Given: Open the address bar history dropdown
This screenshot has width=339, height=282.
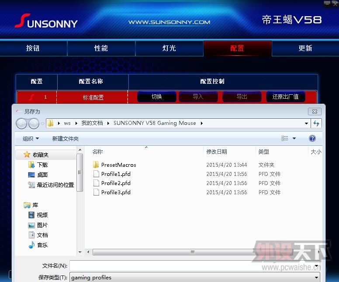Looking at the screenshot, I should pos(306,124).
